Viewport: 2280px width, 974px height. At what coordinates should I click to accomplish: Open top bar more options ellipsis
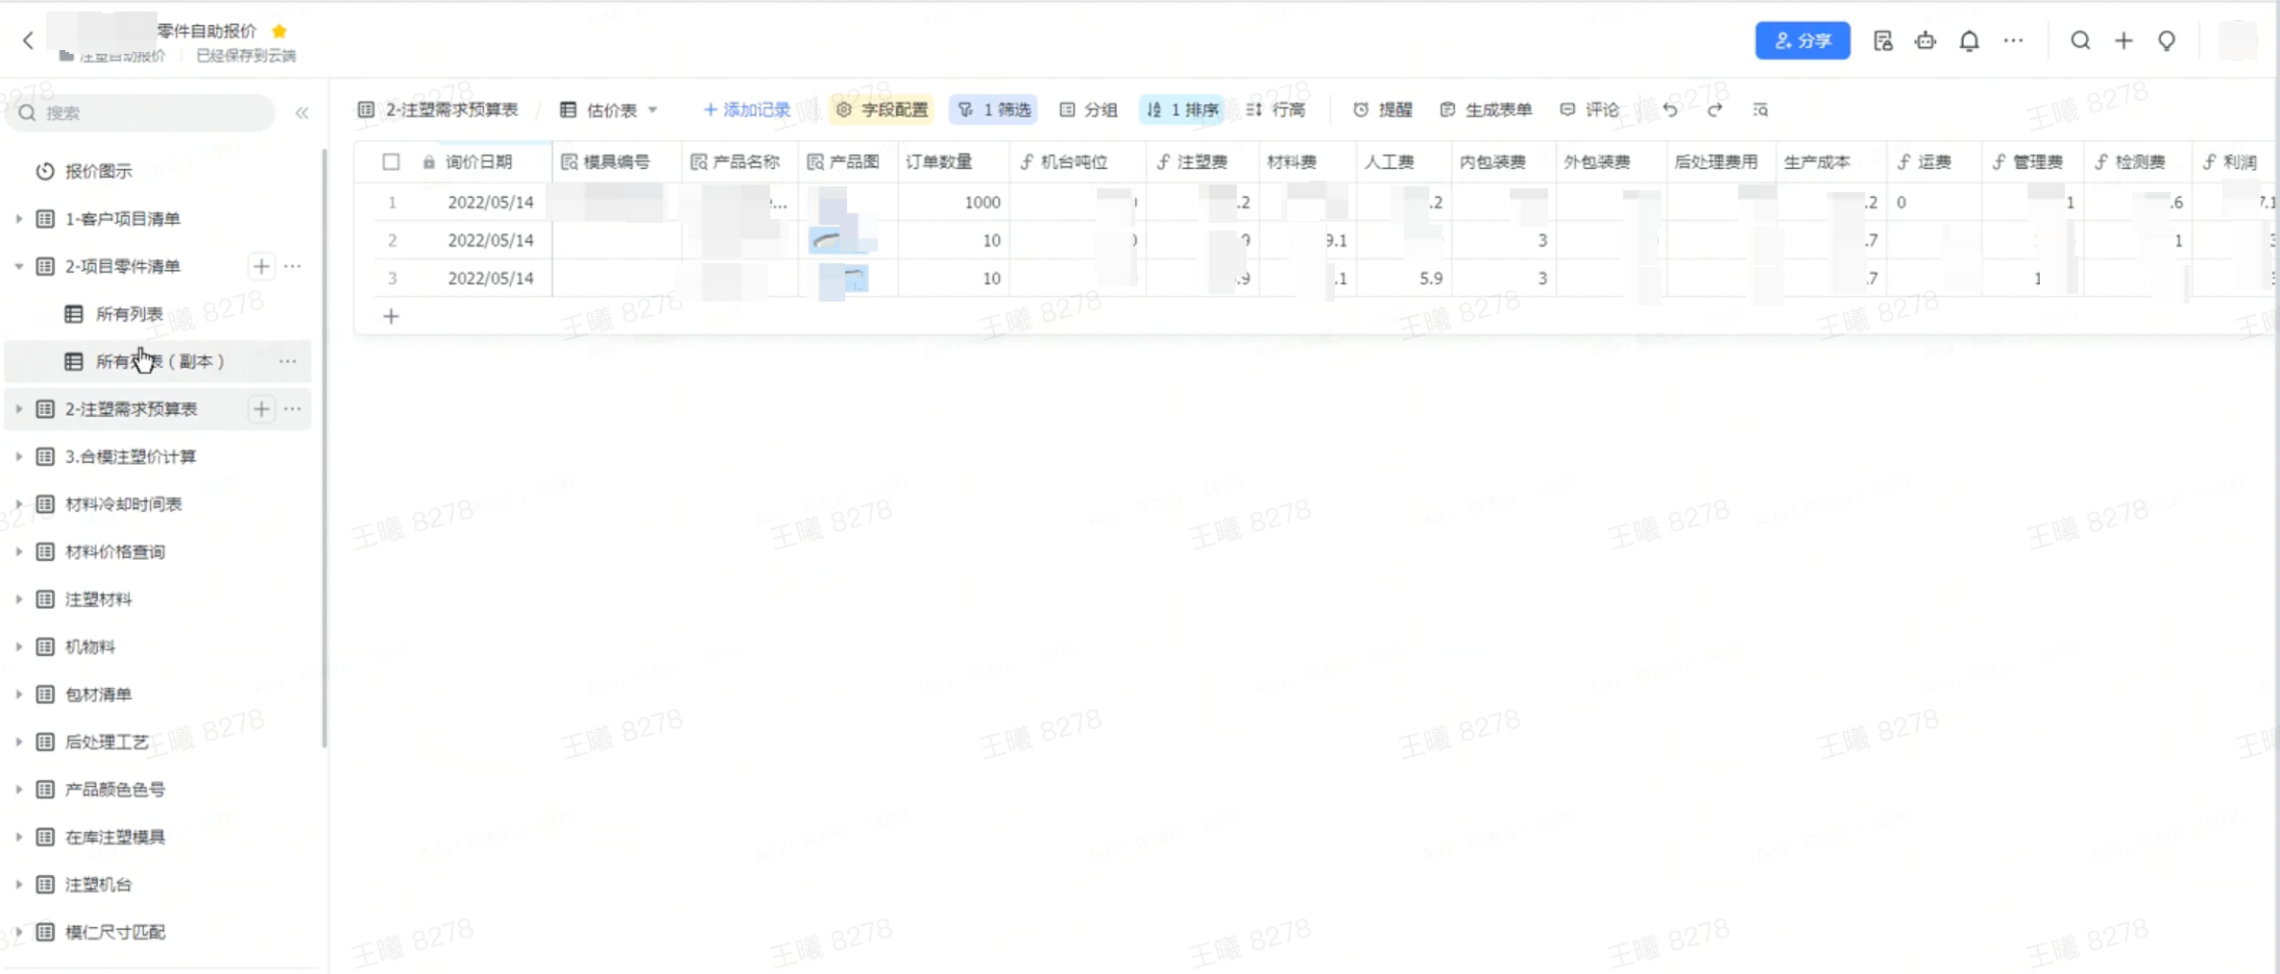[2013, 41]
